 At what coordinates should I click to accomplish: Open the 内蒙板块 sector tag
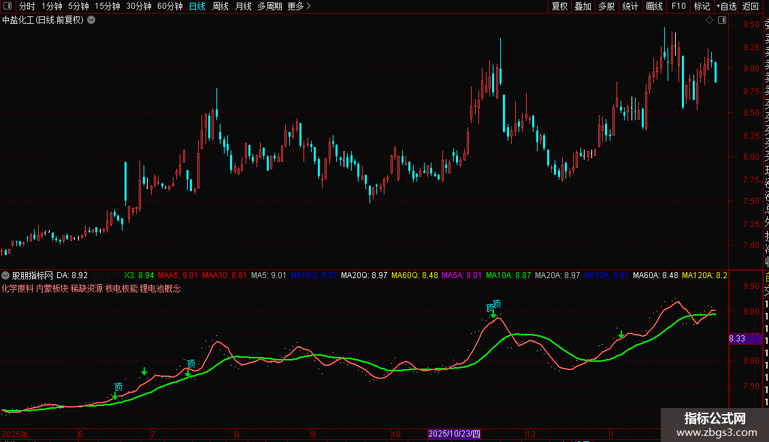[x=52, y=288]
